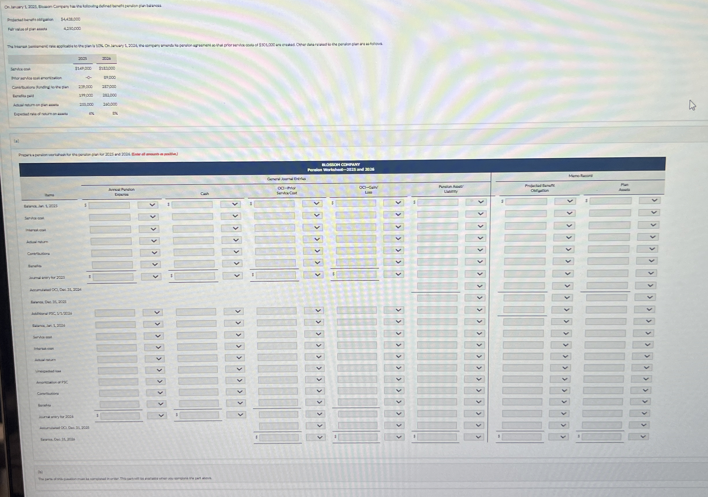Click Cash input field for Contributions 2025
Viewport: 708px width, 497px height.
point(194,252)
